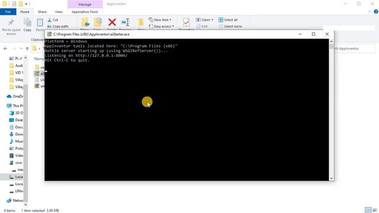Click Quick Access Toolbar customize arrow
379x213 pixels.
26,4
